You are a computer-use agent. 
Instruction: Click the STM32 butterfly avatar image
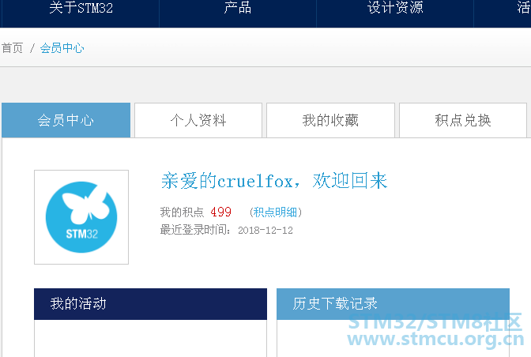tap(81, 217)
